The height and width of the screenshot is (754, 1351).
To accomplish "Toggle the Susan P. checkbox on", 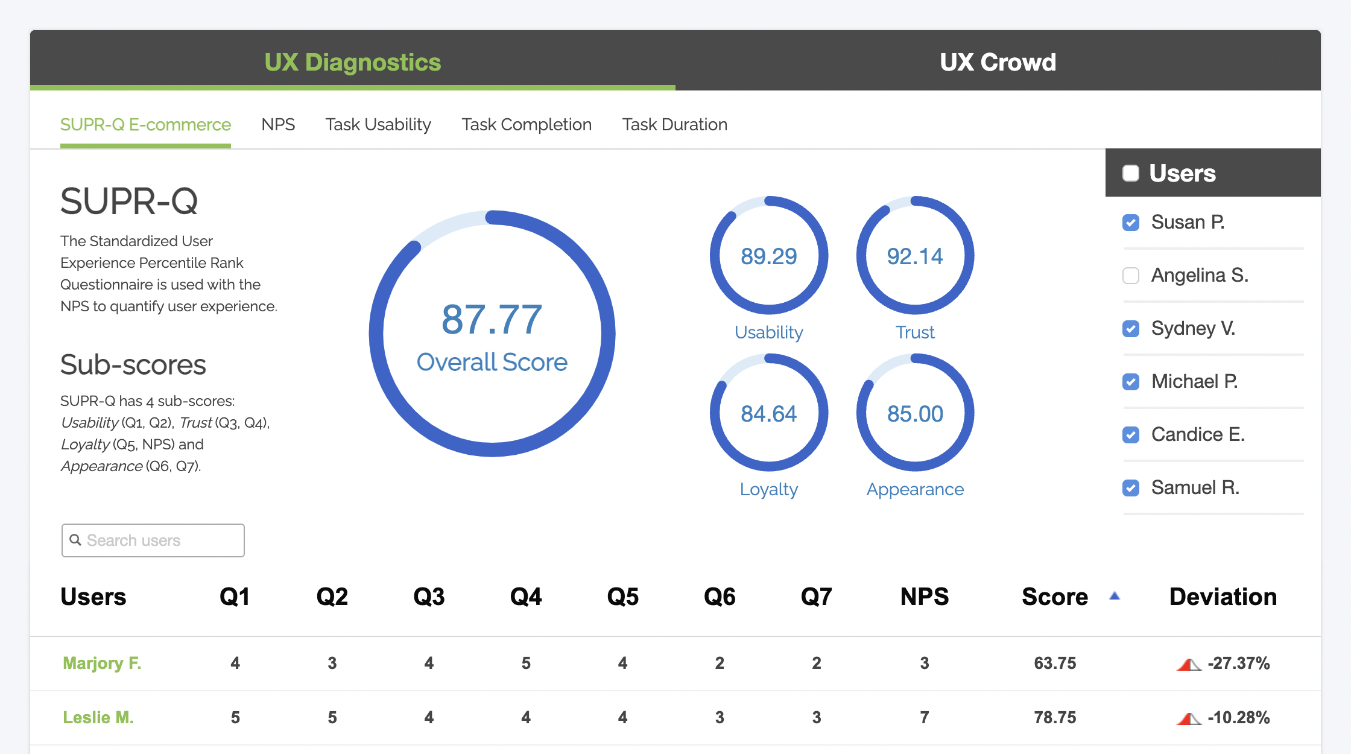I will (x=1133, y=221).
